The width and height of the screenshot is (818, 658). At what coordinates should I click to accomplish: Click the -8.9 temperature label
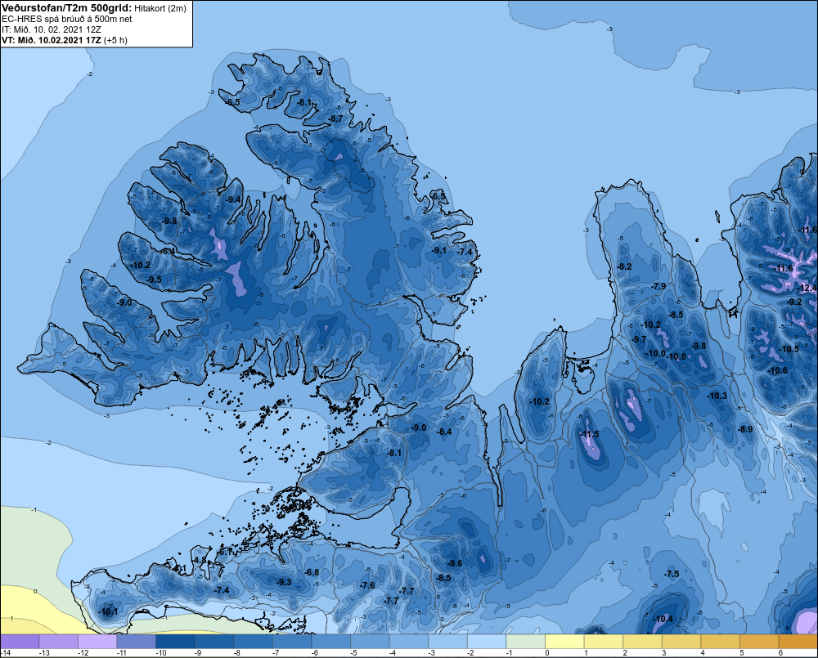(x=745, y=429)
